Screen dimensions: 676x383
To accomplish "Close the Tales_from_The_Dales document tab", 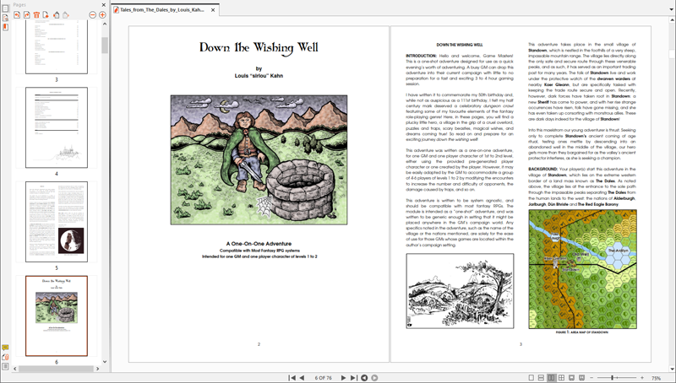I will [213, 10].
